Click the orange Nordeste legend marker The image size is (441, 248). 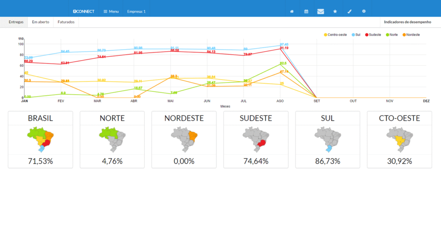(x=404, y=34)
